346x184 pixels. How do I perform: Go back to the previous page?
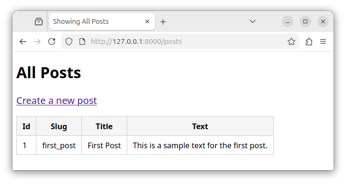pos(23,41)
